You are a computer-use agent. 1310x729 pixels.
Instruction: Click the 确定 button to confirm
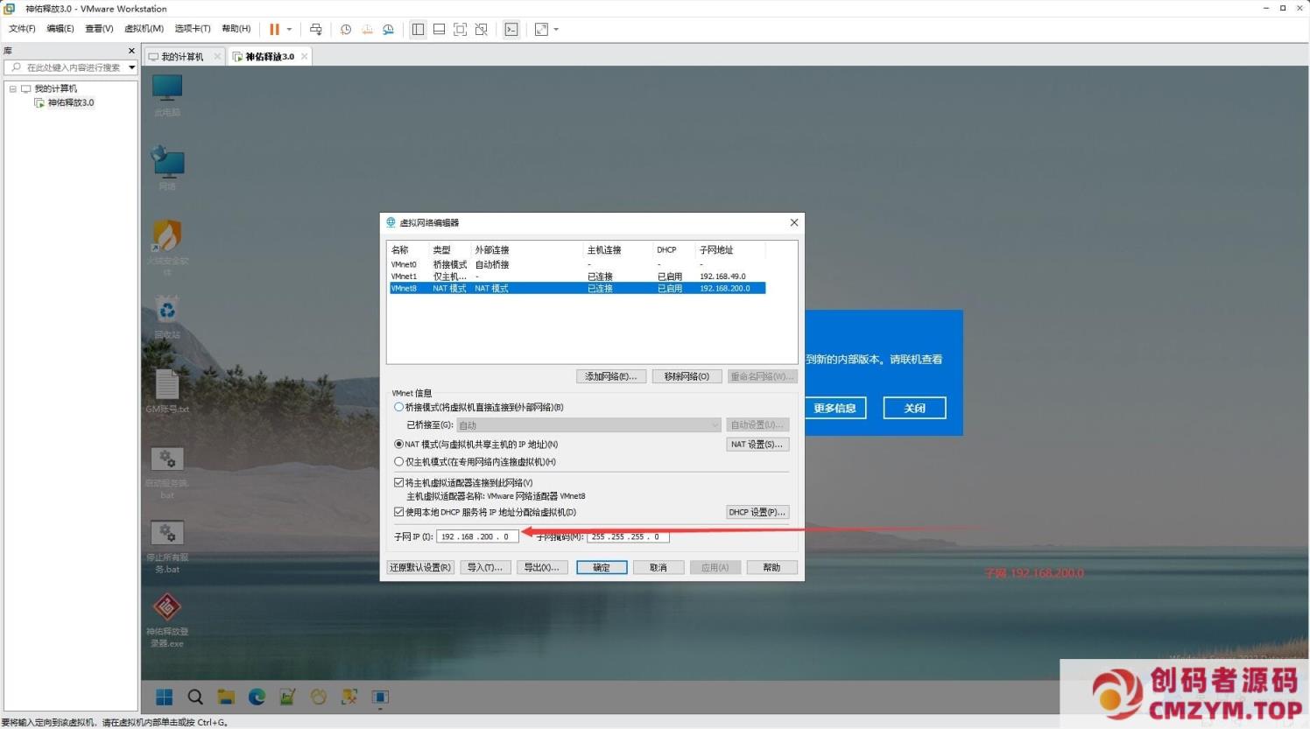(x=602, y=567)
